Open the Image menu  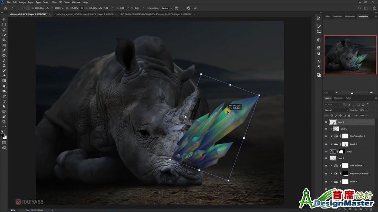[x=22, y=2]
